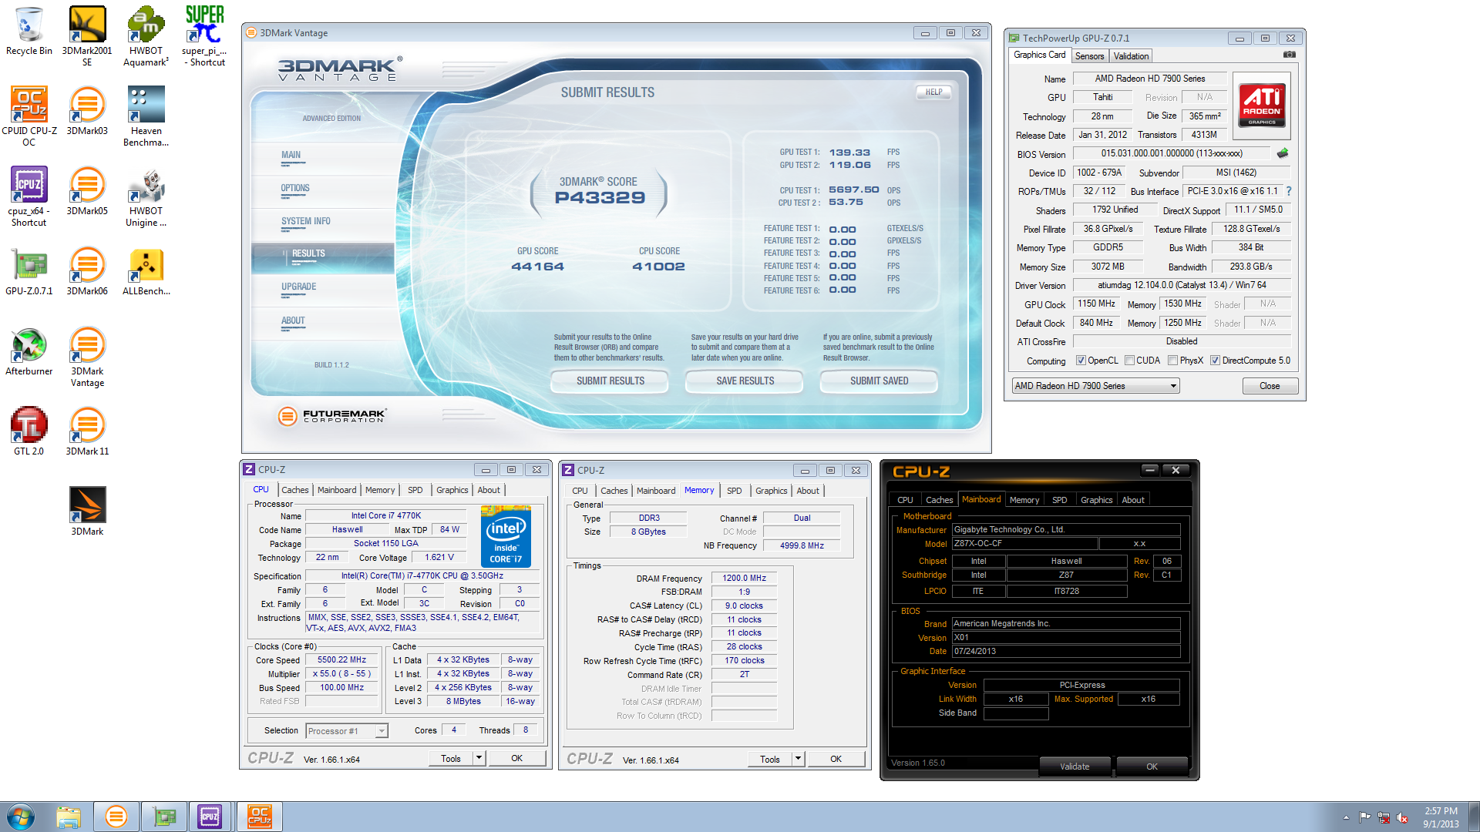The height and width of the screenshot is (832, 1480).
Task: Toggle OpenCL checkbox in GPU-Z
Action: 1081,361
